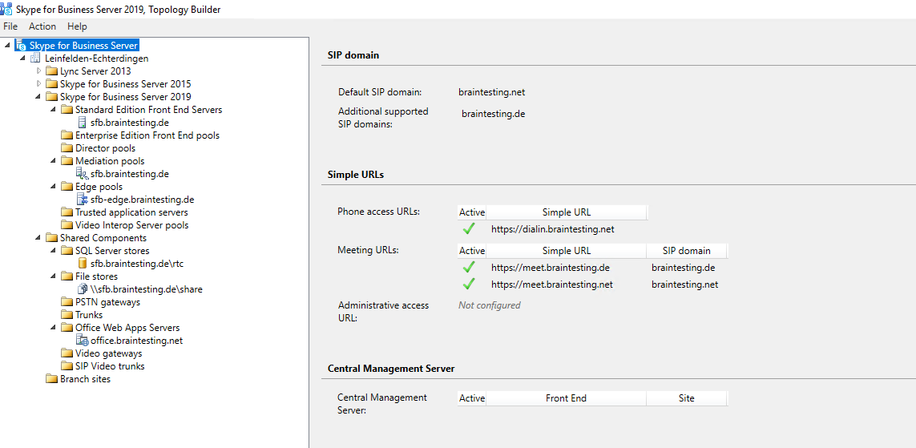The height and width of the screenshot is (448, 916).
Task: Open the Help menu
Action: click(77, 26)
